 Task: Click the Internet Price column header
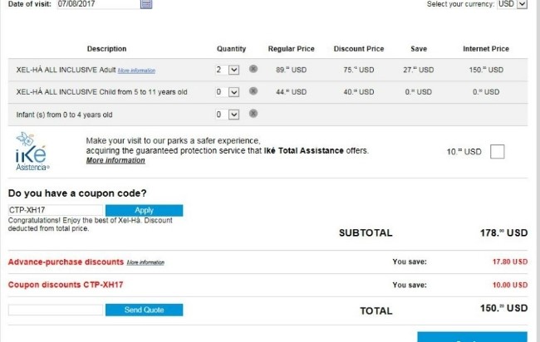pyautogui.click(x=486, y=49)
